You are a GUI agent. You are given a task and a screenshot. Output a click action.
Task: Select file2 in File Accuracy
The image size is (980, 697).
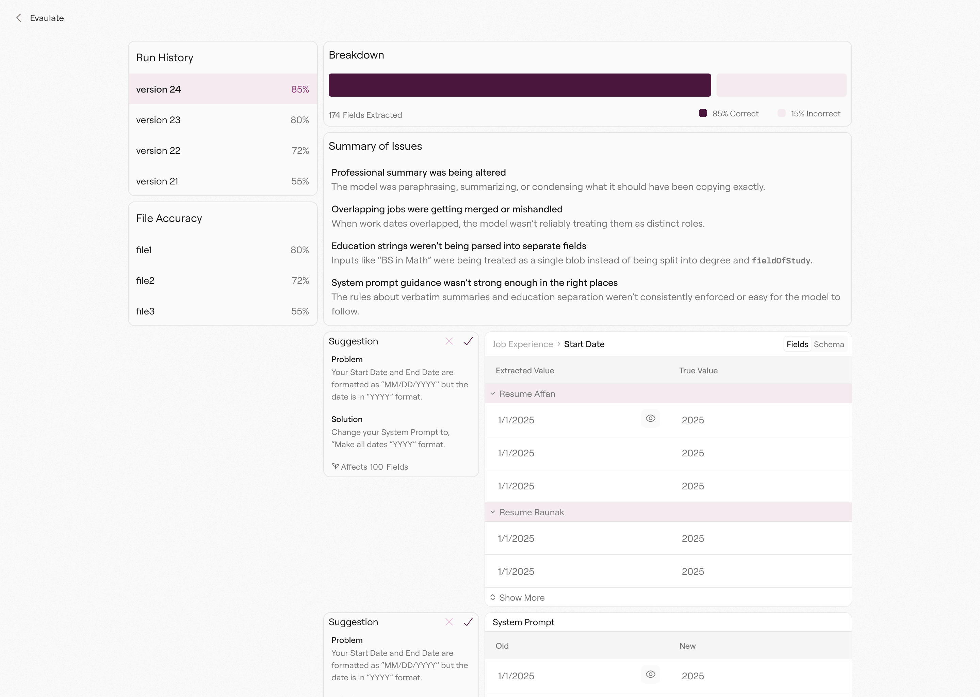tap(223, 281)
